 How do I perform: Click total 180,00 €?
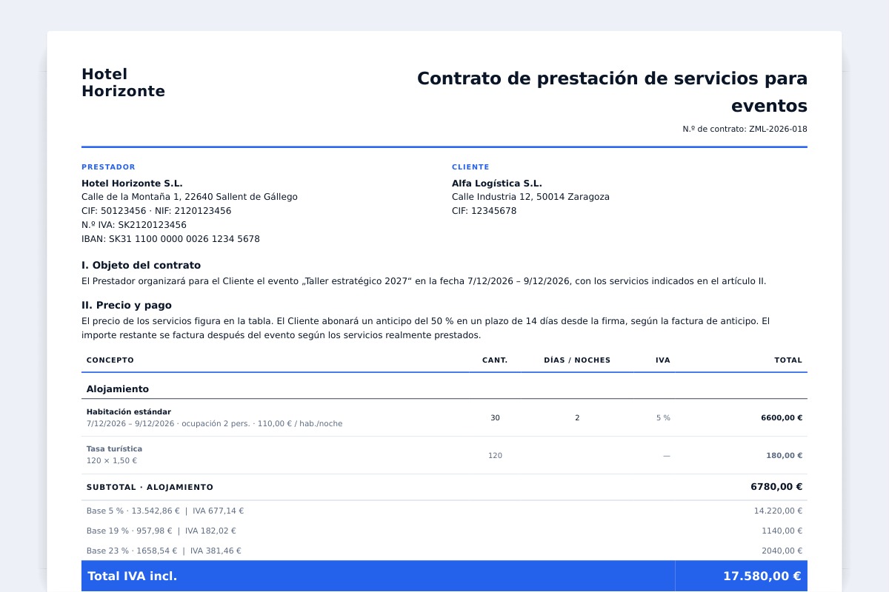click(x=784, y=456)
